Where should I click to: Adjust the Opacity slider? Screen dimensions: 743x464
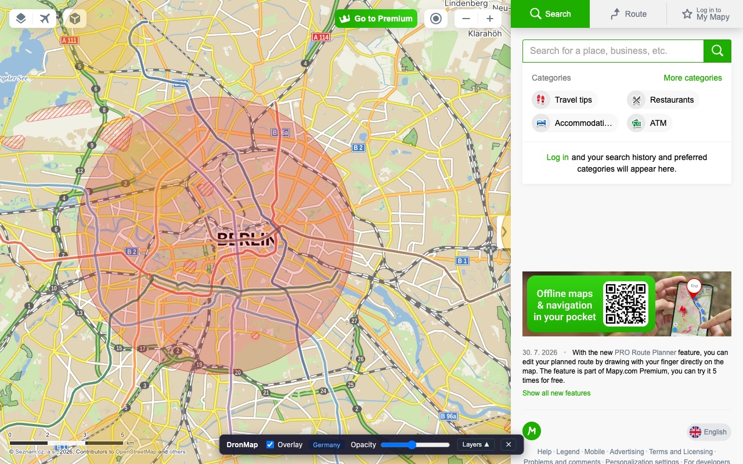[416, 445]
